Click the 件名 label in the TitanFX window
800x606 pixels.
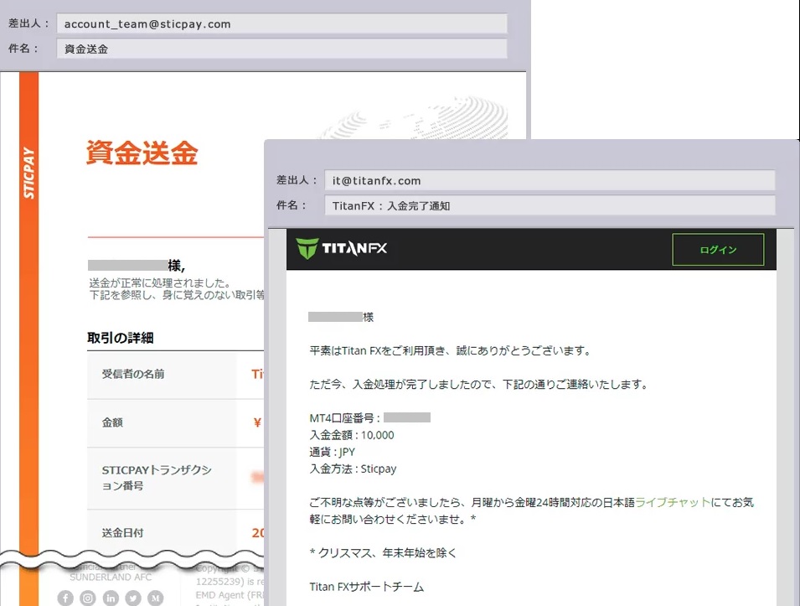292,205
